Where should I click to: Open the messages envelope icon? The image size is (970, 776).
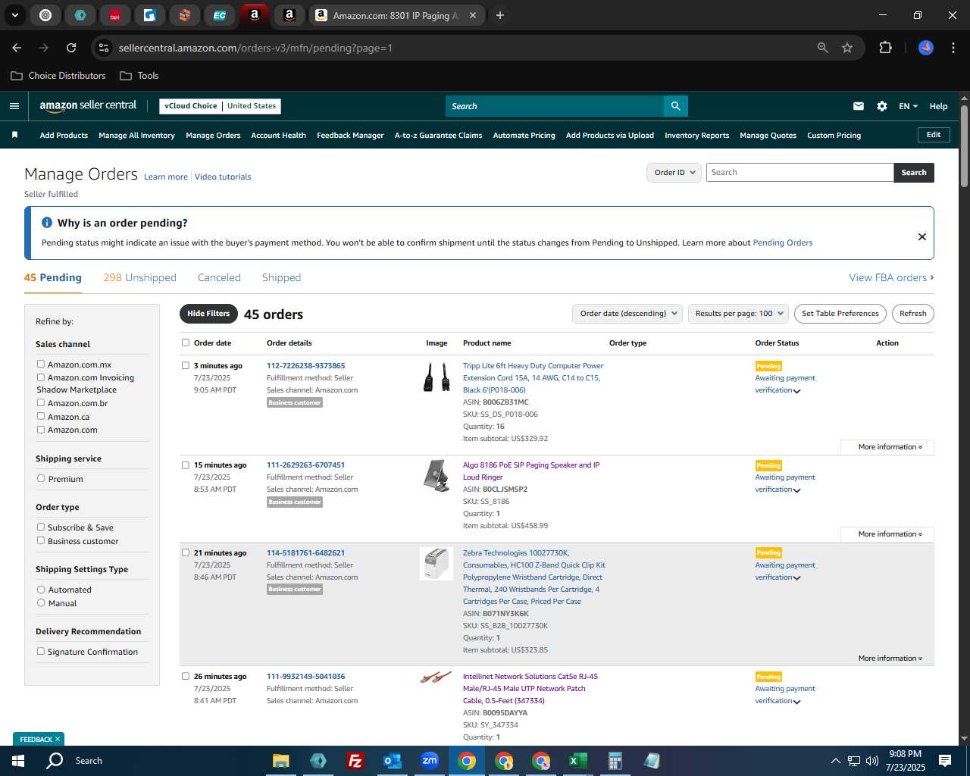(x=859, y=106)
